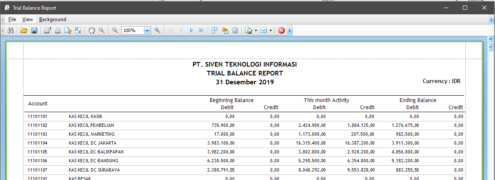Open the zoom percentage dropdown arrow
Image resolution: width=495 pixels, height=180 pixels.
pos(147,30)
